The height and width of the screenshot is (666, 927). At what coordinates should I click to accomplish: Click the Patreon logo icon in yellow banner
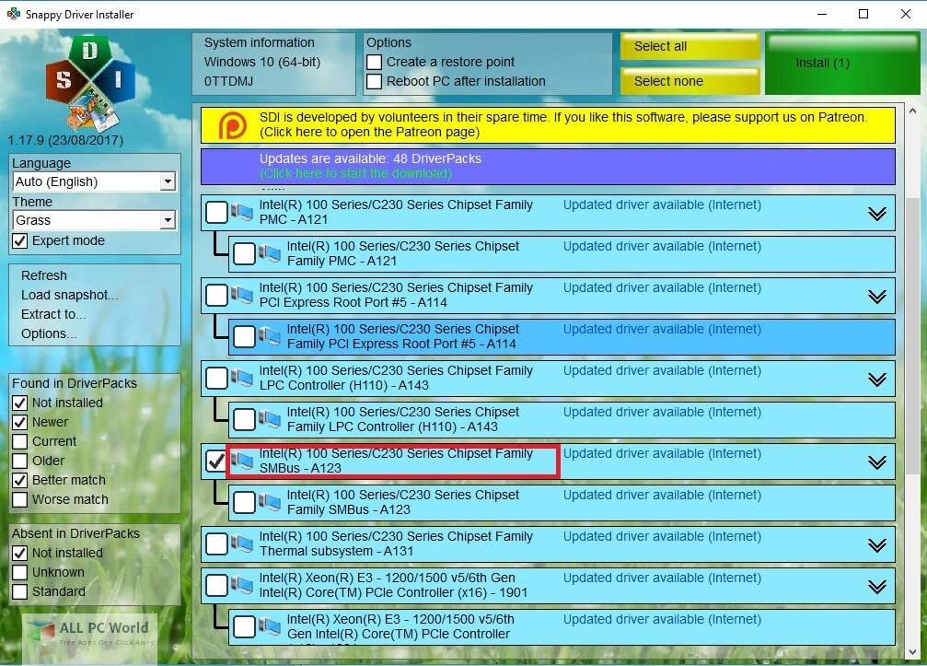232,124
